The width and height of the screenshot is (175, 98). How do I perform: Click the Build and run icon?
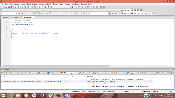pyautogui.click(x=45, y=7)
